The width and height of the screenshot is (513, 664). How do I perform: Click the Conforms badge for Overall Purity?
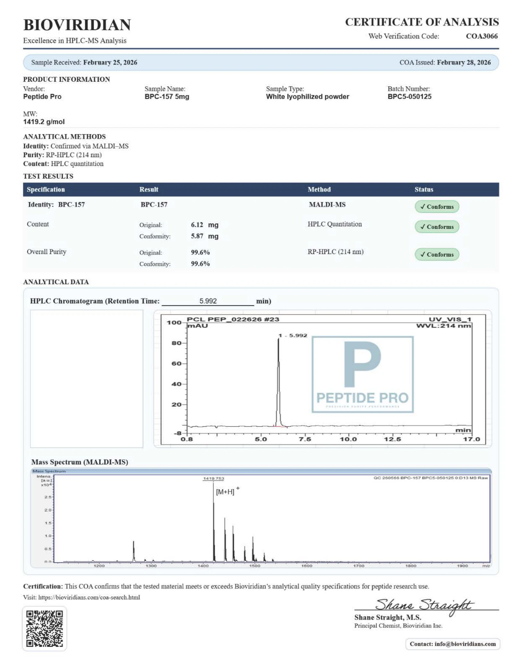tap(437, 254)
